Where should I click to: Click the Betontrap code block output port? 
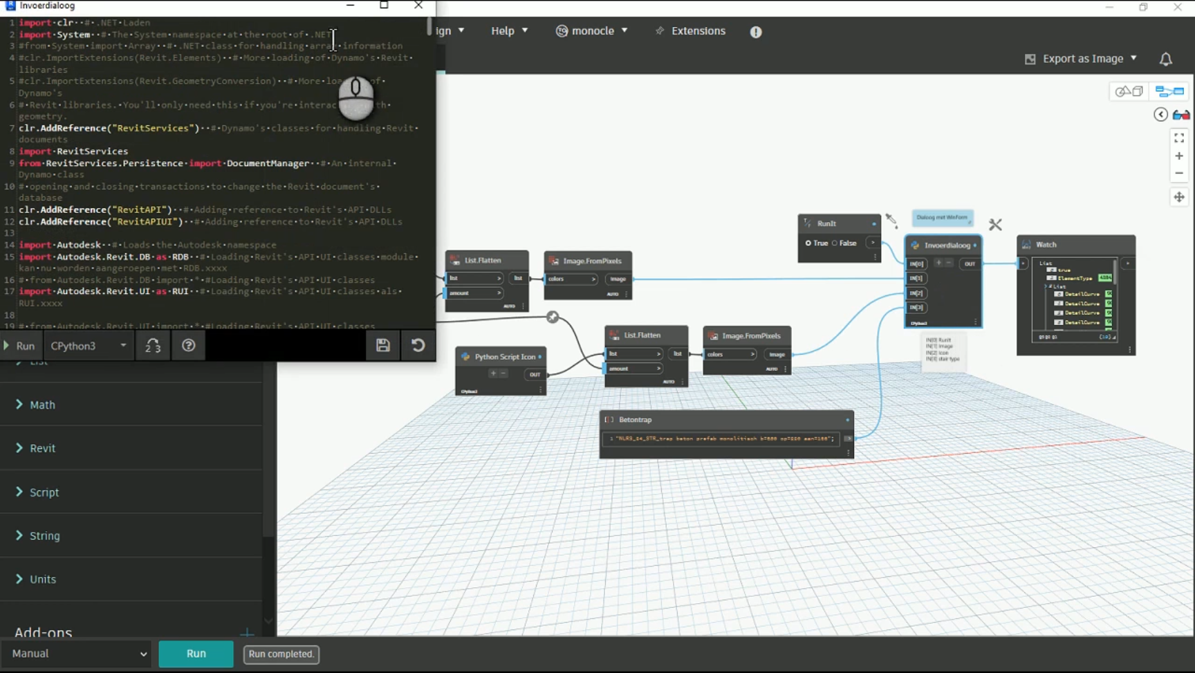click(848, 439)
